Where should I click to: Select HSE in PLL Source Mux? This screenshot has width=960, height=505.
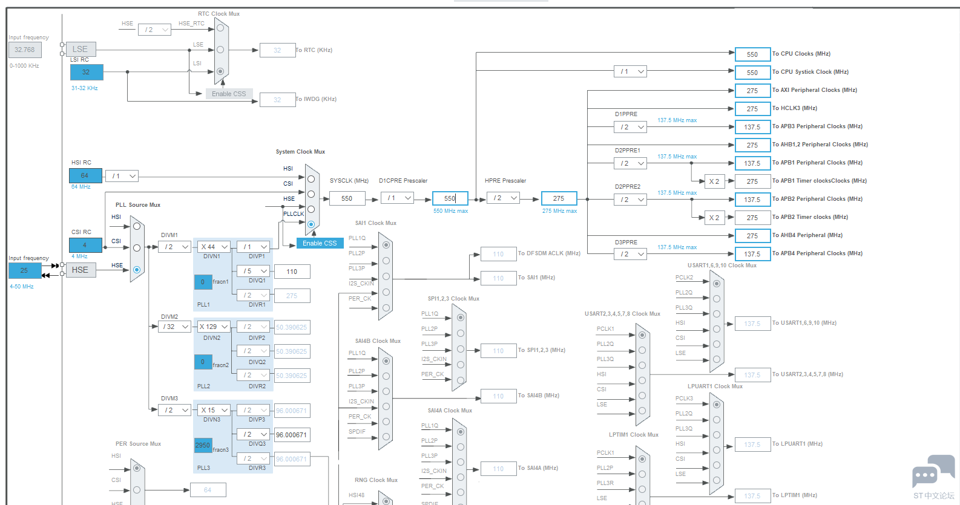pos(137,270)
